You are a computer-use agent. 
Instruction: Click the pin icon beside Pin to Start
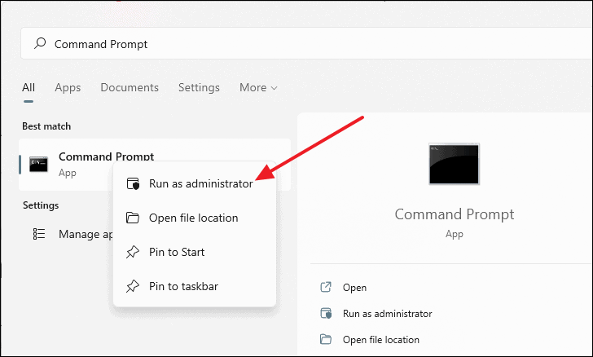(133, 252)
